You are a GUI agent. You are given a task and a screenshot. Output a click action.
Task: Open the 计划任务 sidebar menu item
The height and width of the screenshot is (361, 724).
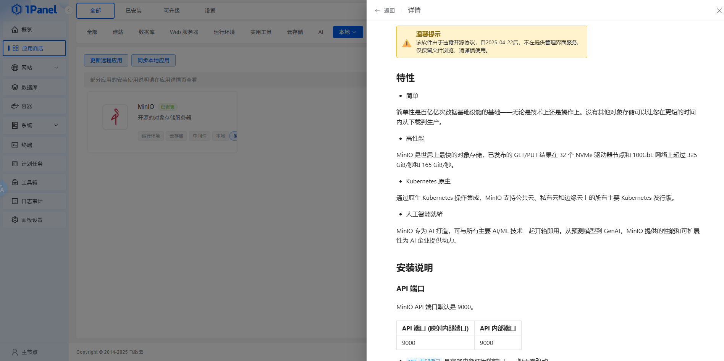[x=34, y=164]
